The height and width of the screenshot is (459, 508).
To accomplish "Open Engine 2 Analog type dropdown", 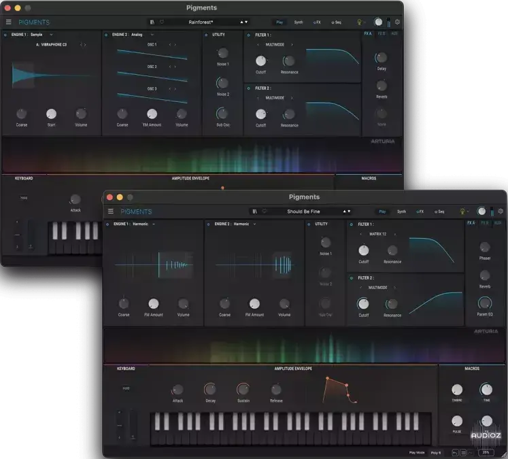I will pos(152,34).
